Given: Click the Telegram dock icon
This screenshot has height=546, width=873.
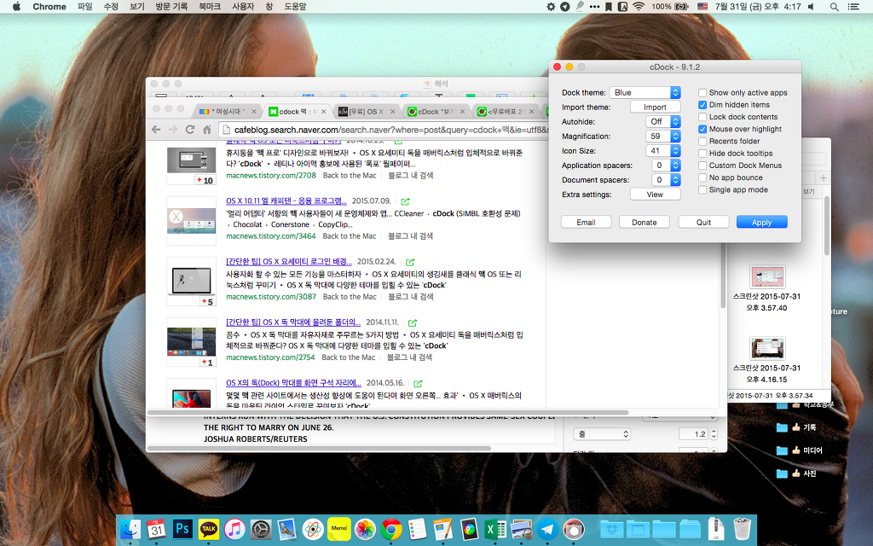Looking at the screenshot, I should click(x=546, y=529).
